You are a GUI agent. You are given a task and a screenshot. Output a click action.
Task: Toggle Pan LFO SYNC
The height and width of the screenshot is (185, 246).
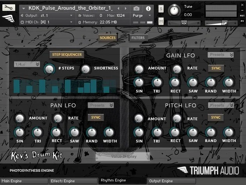tap(96, 117)
